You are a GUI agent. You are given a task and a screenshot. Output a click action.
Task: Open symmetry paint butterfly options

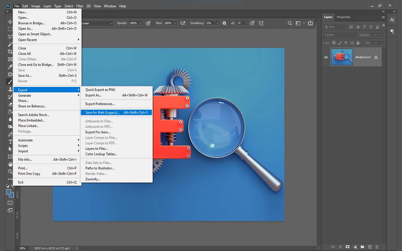click(x=261, y=23)
